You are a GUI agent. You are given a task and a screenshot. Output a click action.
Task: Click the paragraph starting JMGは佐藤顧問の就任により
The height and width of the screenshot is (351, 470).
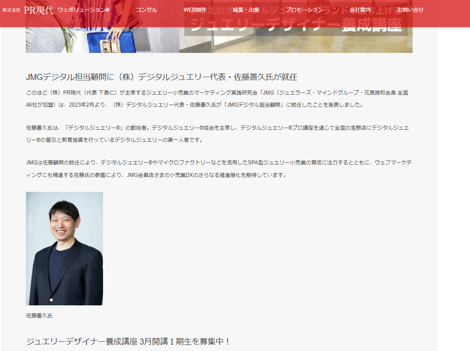tap(219, 168)
